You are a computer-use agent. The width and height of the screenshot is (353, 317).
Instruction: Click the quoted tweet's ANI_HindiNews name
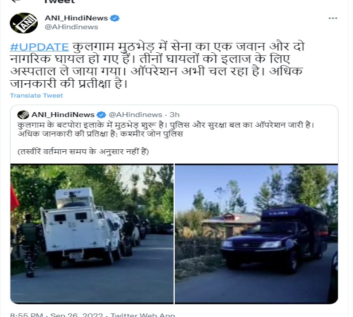pyautogui.click(x=63, y=114)
